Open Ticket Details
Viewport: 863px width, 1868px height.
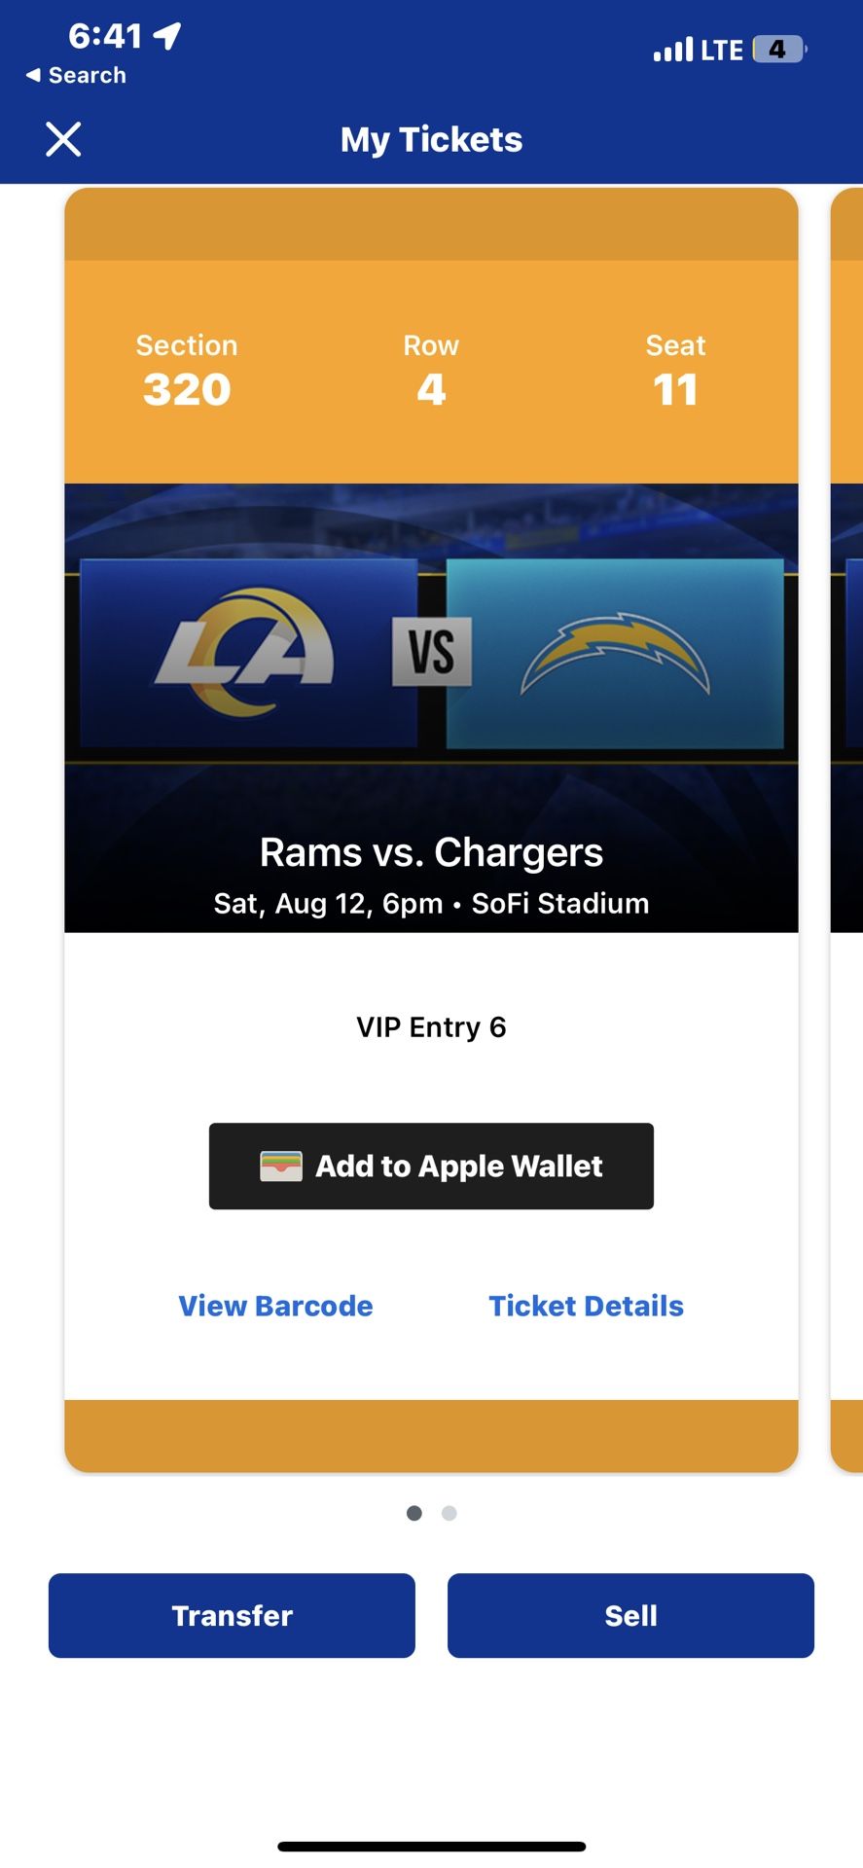click(586, 1306)
